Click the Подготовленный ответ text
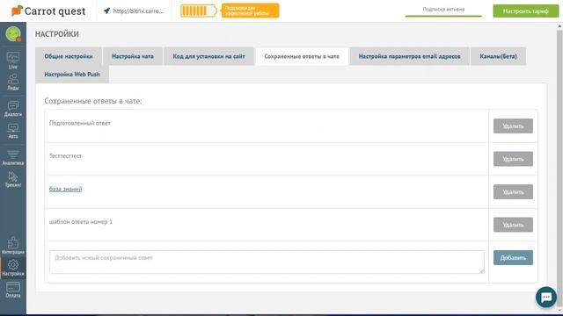 tap(80, 123)
